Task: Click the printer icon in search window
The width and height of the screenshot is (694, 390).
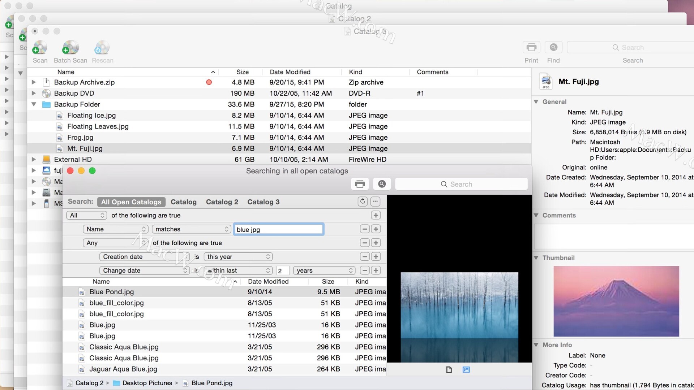Action: (x=360, y=184)
